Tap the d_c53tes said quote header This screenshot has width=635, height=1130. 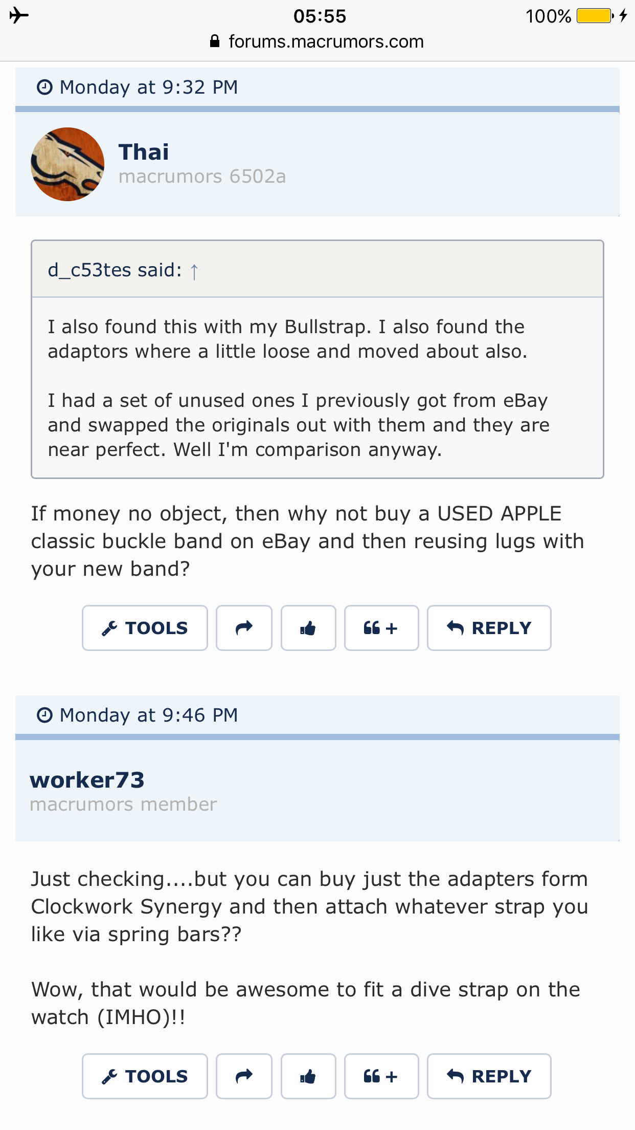(x=115, y=270)
